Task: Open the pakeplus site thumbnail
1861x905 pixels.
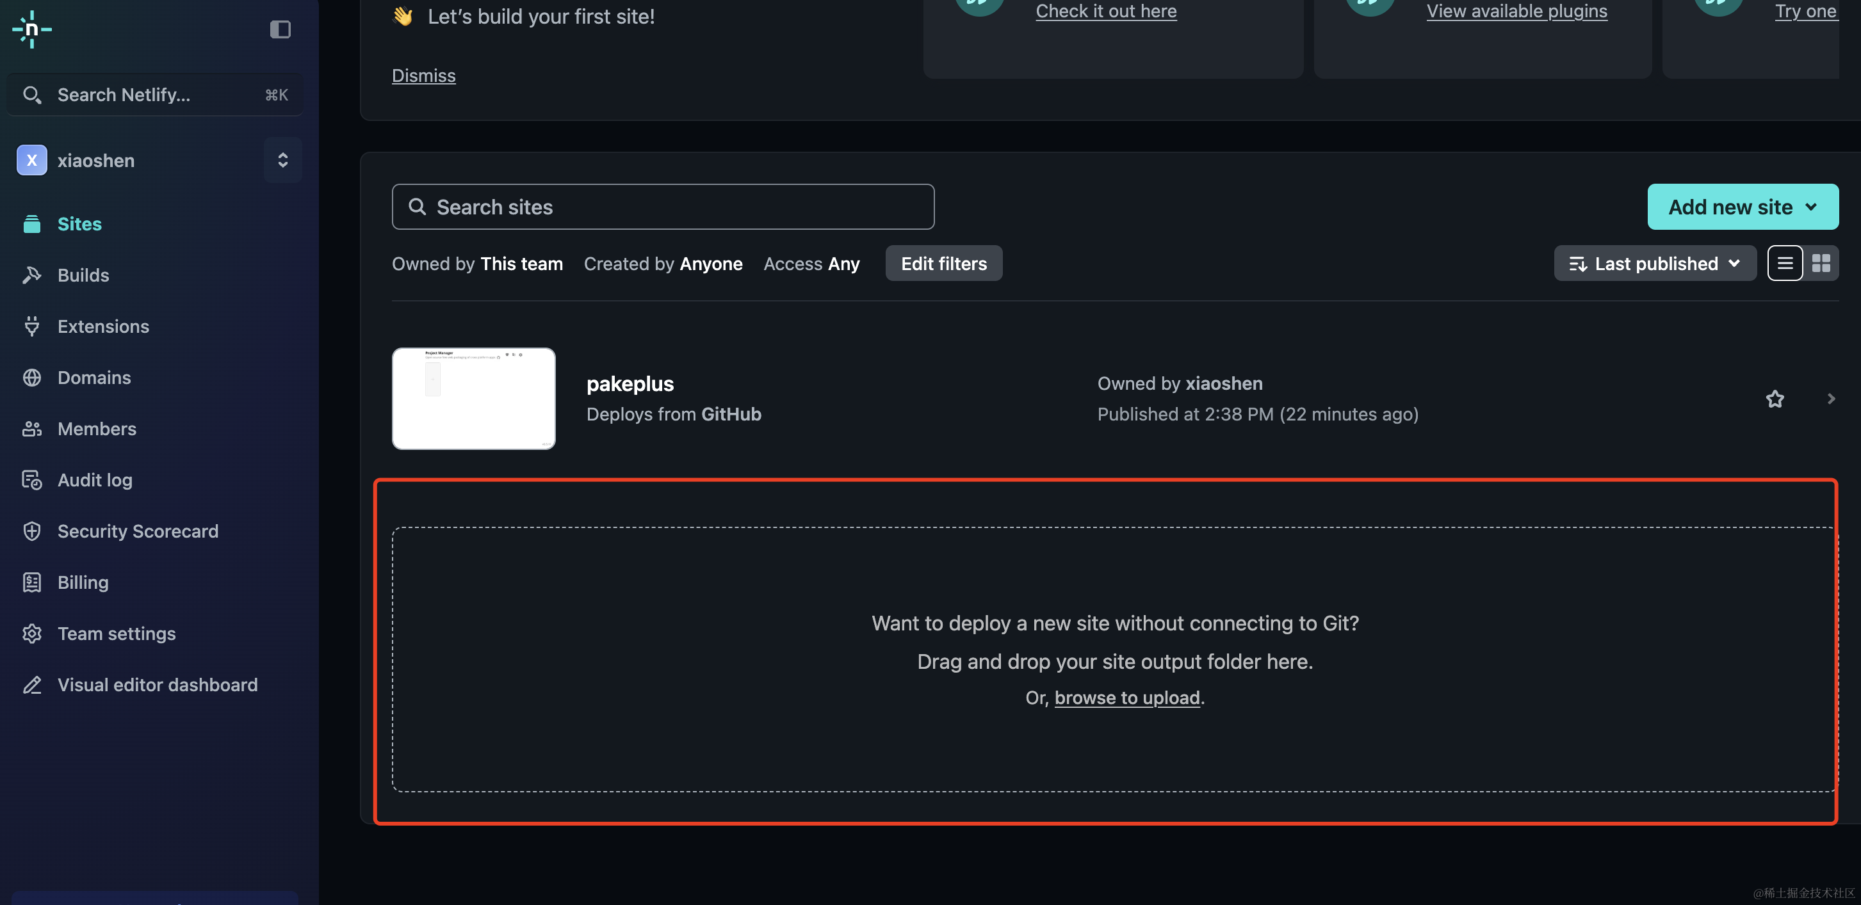Action: pyautogui.click(x=474, y=399)
